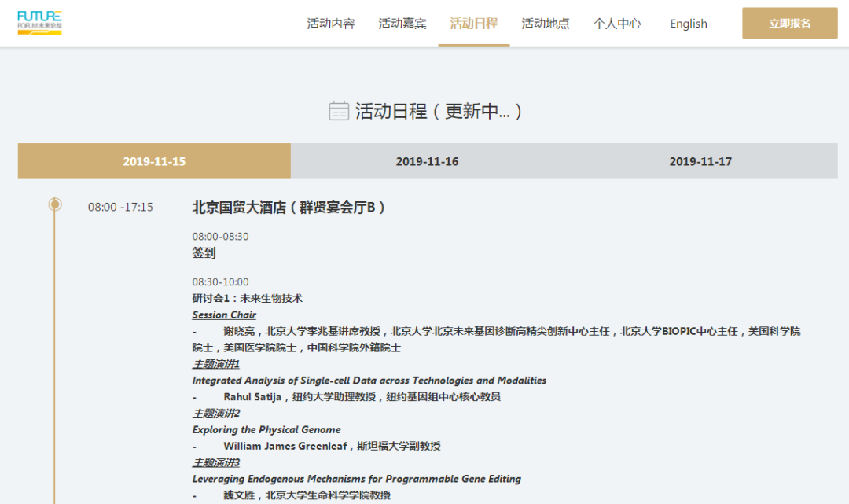Click the 主题演讲1 label
Image resolution: width=849 pixels, height=504 pixels.
215,364
